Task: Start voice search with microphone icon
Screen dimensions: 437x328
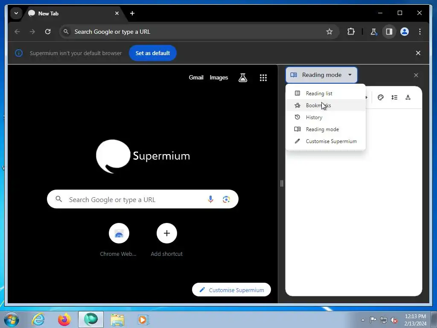Action: pyautogui.click(x=211, y=199)
